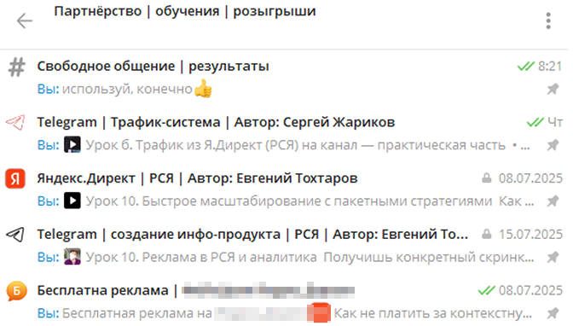Click Урок 10 video thumbnail in Яндекс.Директ
This screenshot has height=326, width=573.
point(72,201)
